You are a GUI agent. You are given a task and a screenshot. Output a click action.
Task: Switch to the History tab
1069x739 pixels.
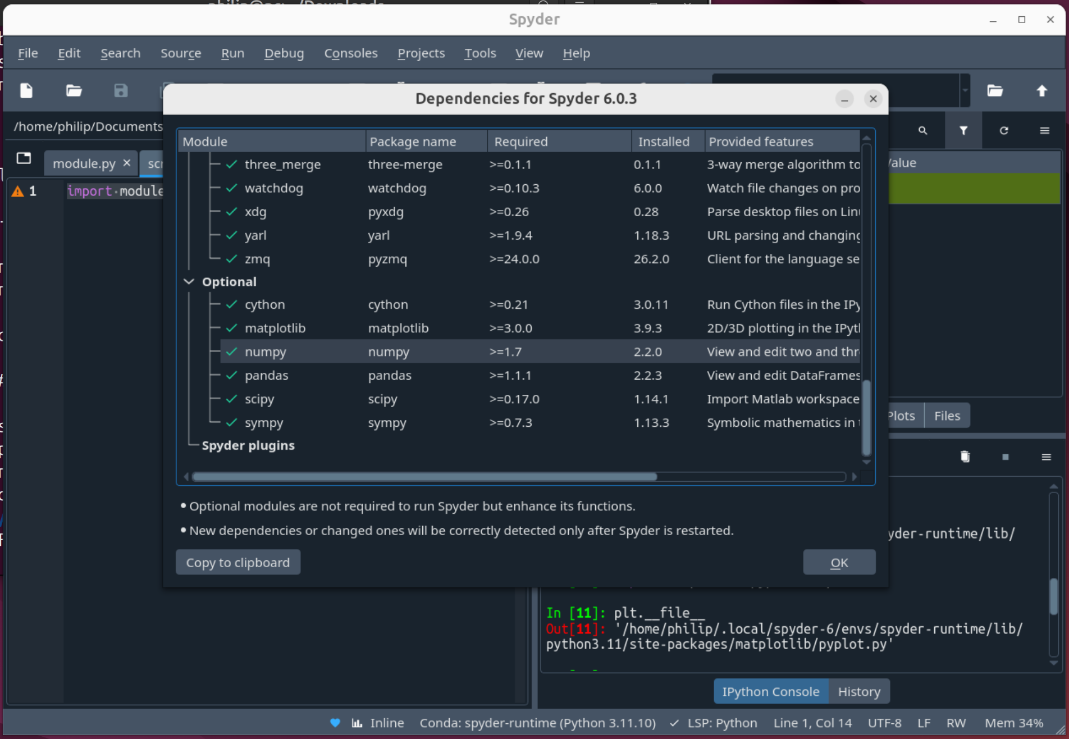coord(859,691)
